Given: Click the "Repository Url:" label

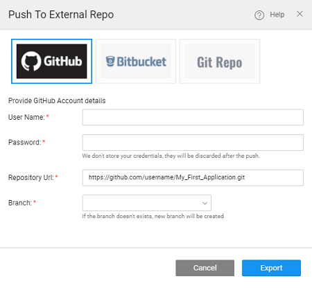Looking at the screenshot, I should [x=31, y=177].
